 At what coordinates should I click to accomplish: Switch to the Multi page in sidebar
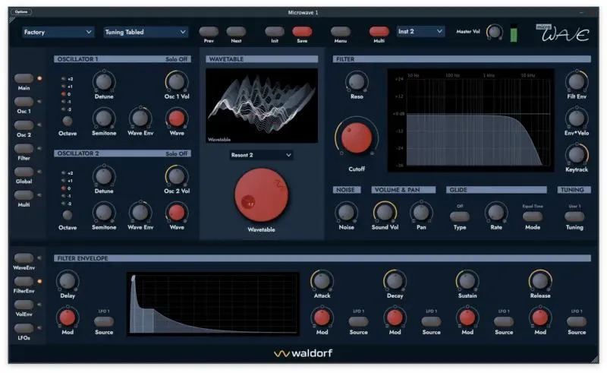[24, 195]
